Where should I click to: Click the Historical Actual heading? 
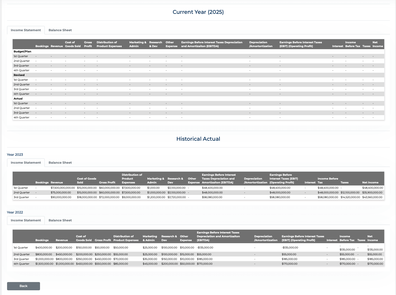pos(198,139)
